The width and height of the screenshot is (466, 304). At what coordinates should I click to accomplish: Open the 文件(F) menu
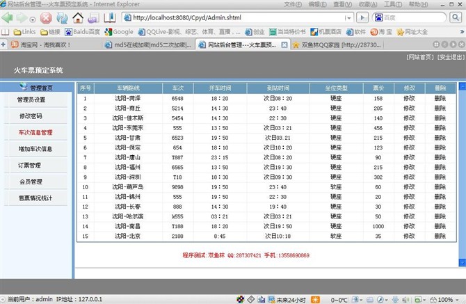[293, 4]
